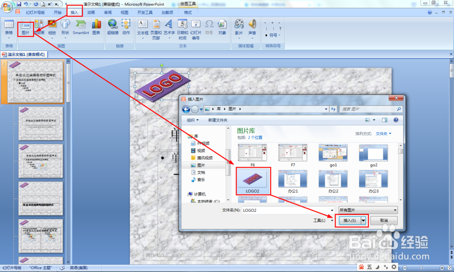
Task: Open the Developer (开发工具) tab
Action: point(145,12)
